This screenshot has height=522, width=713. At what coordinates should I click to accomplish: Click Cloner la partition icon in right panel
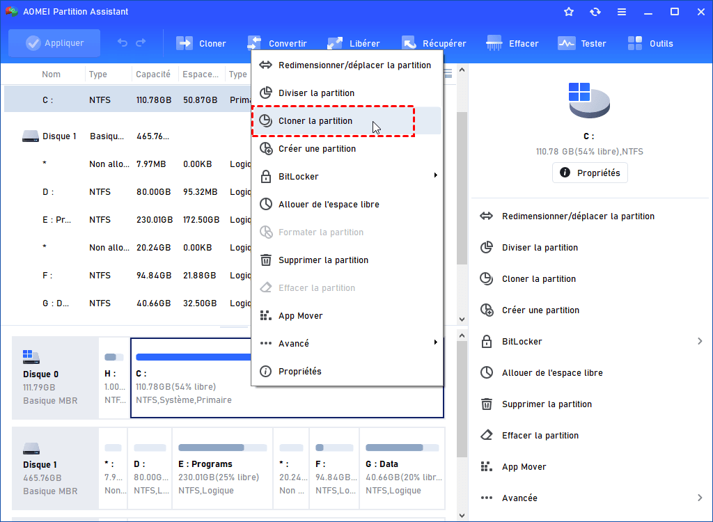(x=486, y=278)
